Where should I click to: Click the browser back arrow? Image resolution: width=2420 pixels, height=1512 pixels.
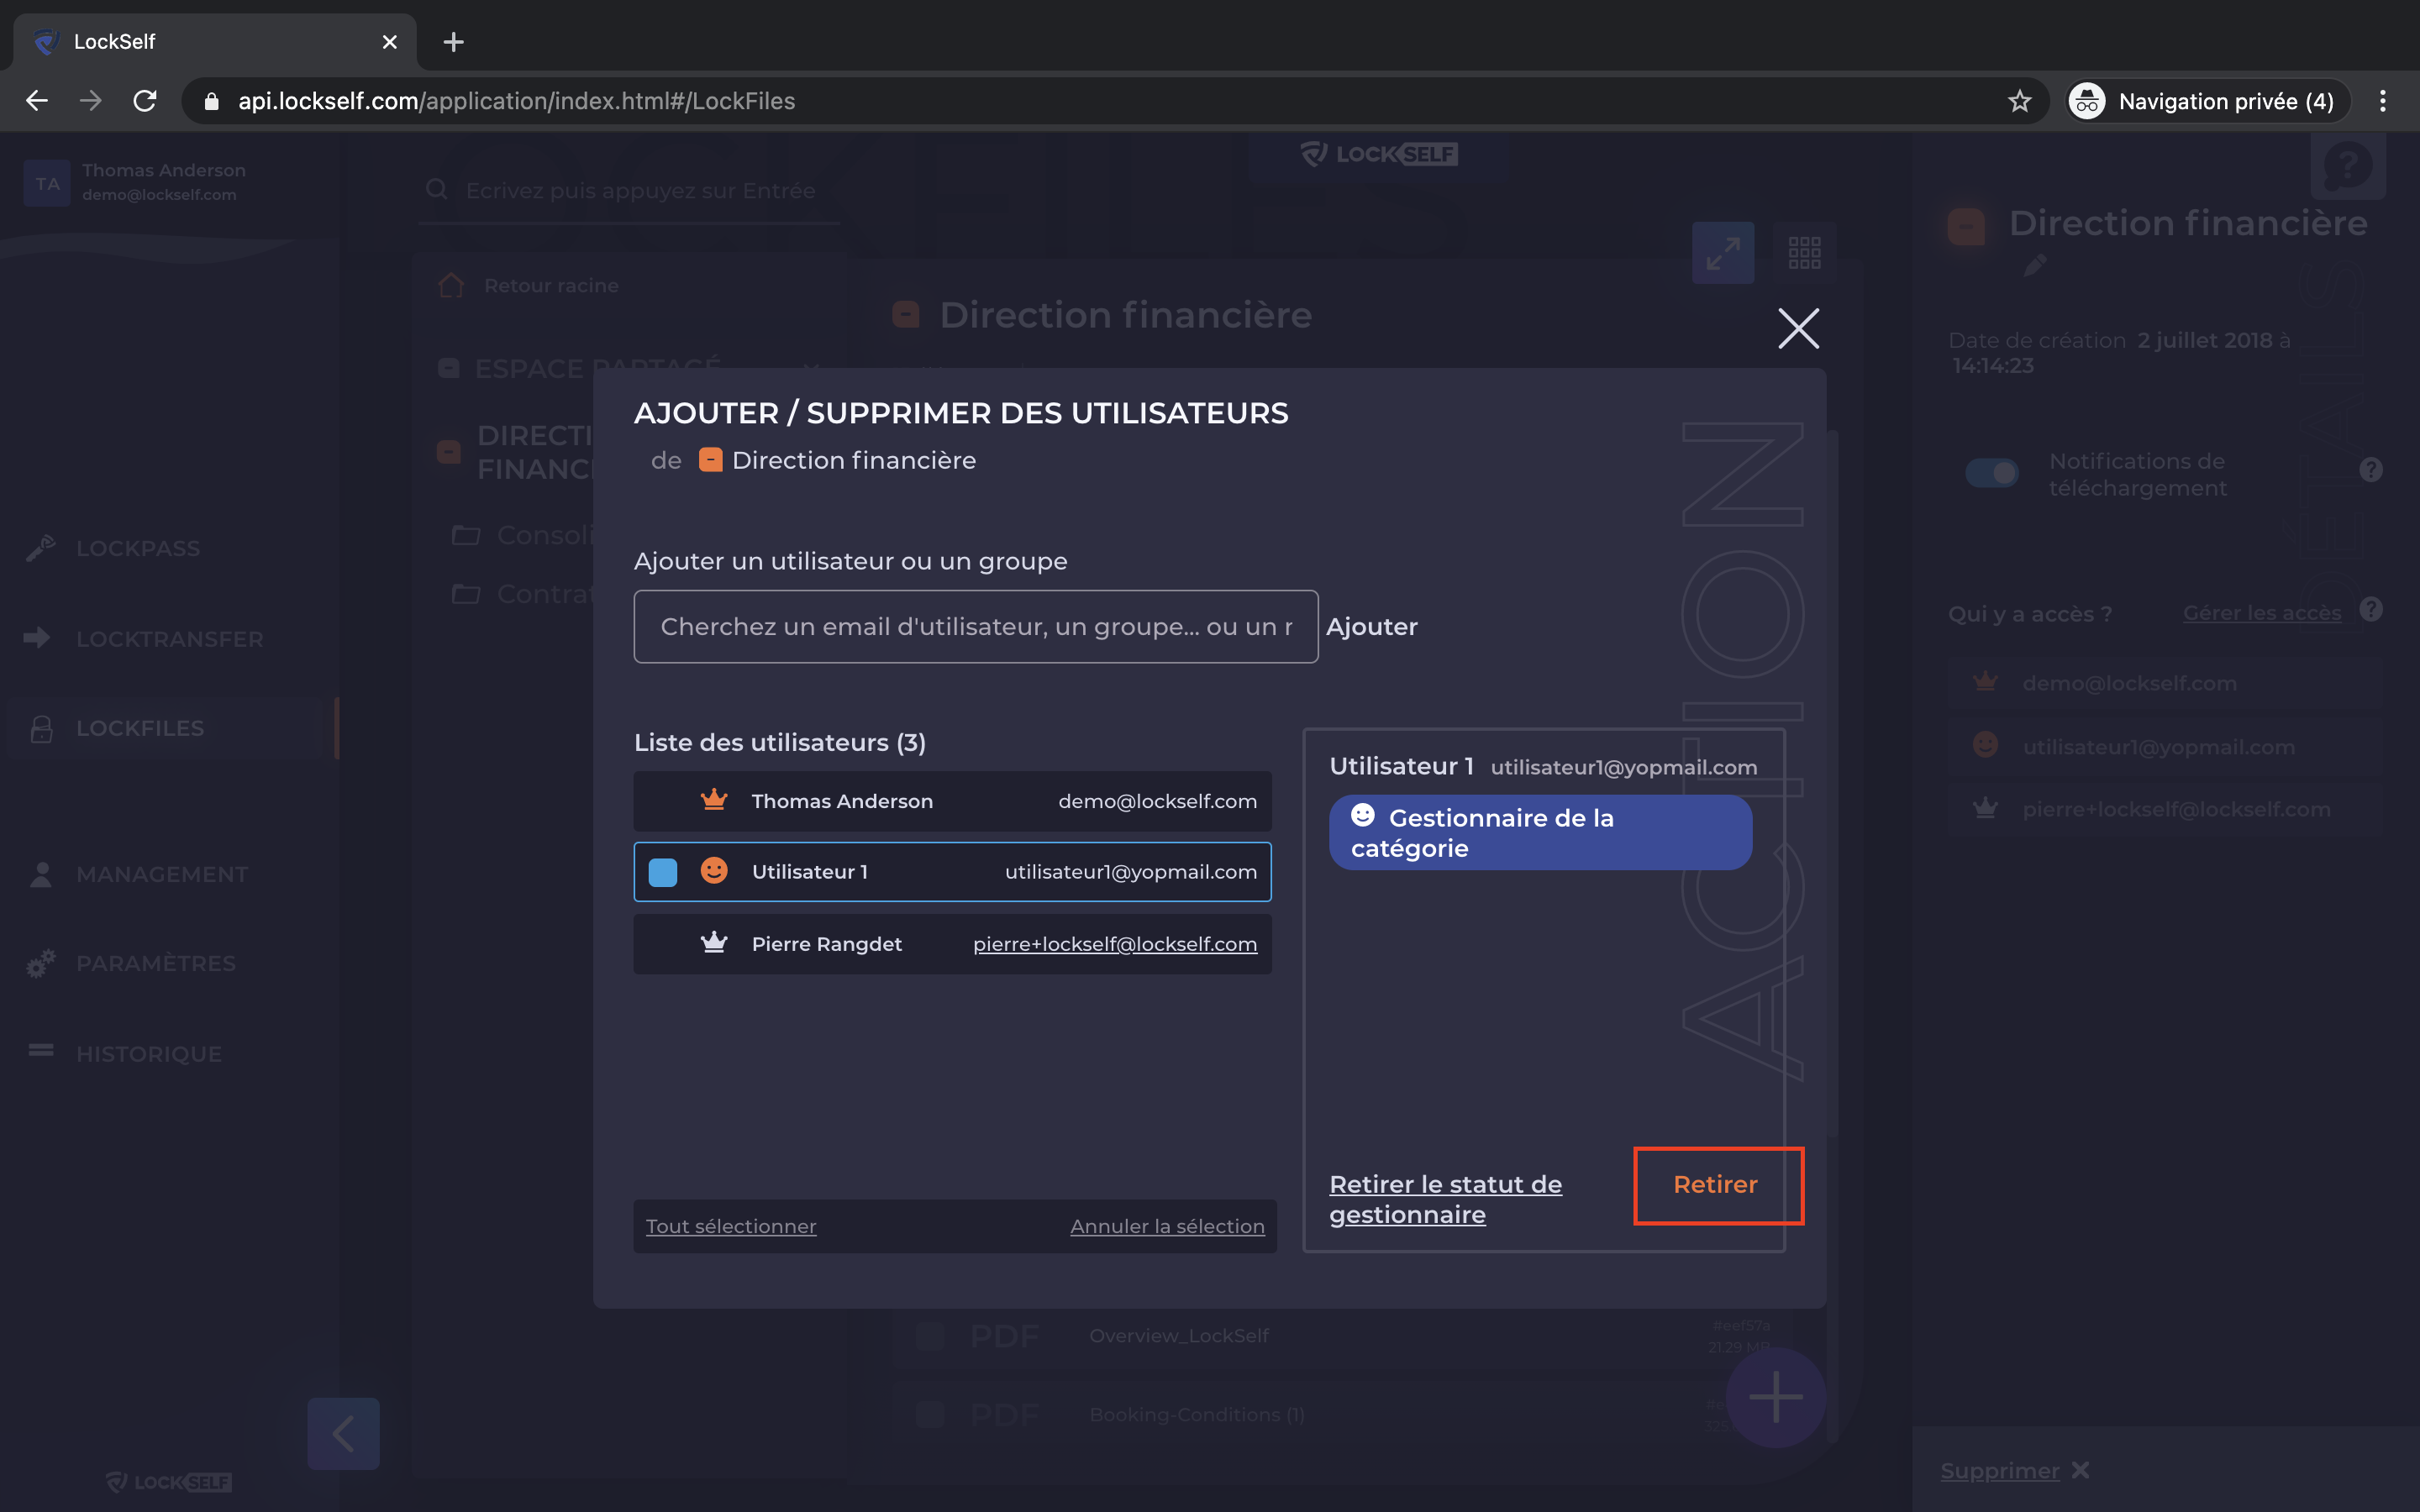37,101
